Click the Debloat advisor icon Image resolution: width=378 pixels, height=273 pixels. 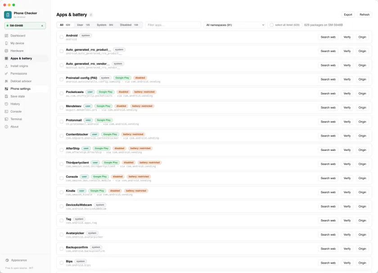[6, 81]
